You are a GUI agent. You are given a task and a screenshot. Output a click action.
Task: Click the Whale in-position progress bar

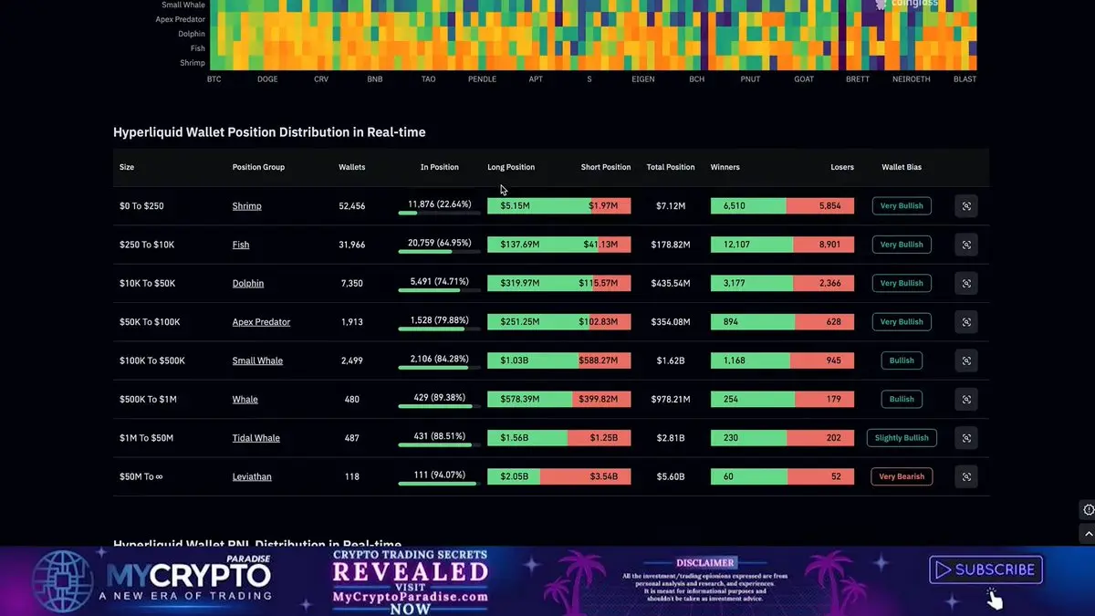(440, 406)
